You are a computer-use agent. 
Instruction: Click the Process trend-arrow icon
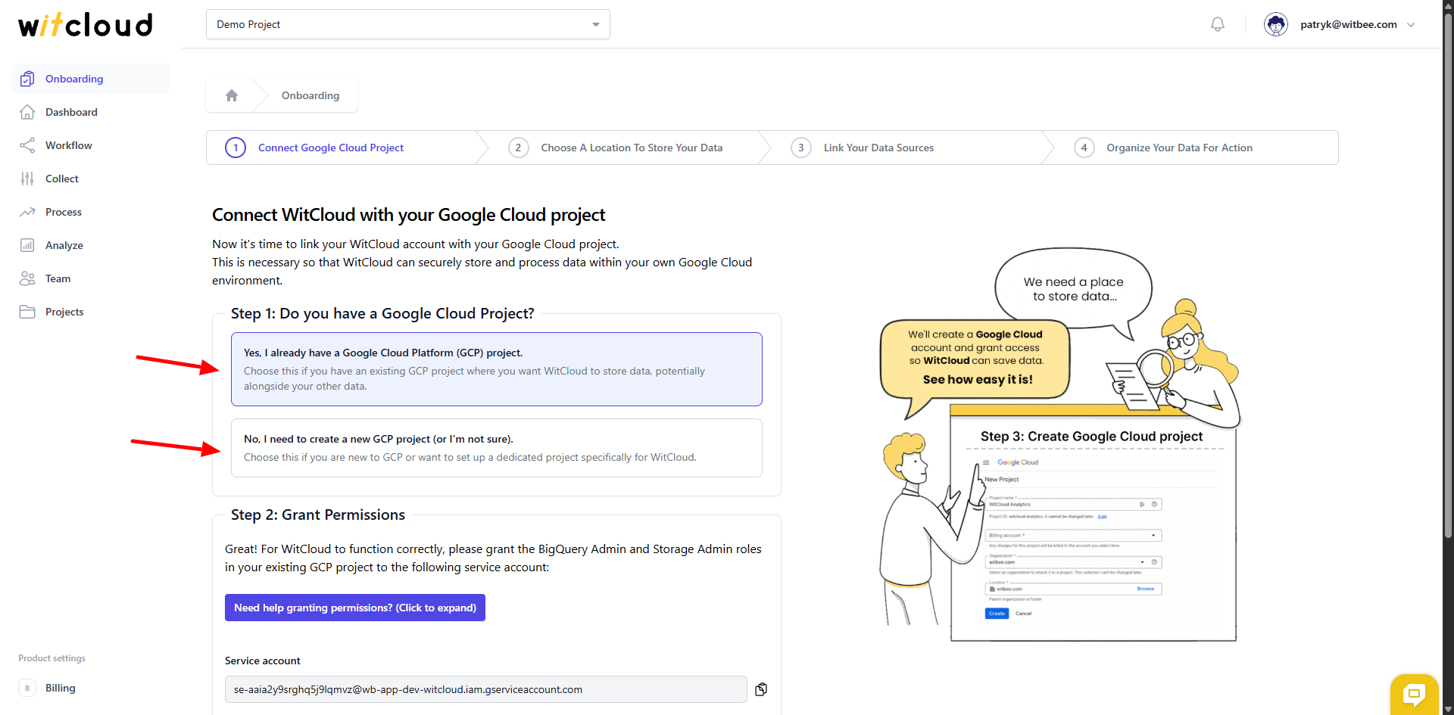(x=27, y=212)
